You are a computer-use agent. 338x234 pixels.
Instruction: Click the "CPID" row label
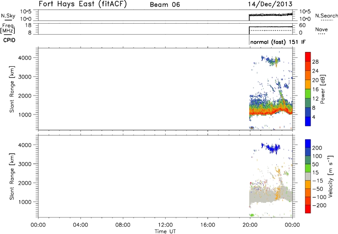point(9,40)
